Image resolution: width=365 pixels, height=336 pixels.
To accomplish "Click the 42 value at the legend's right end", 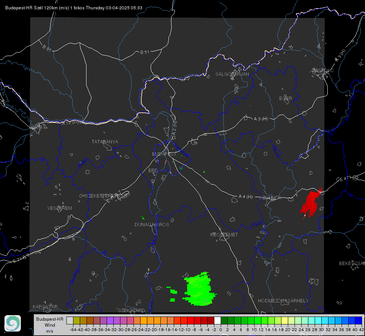I will [361, 330].
